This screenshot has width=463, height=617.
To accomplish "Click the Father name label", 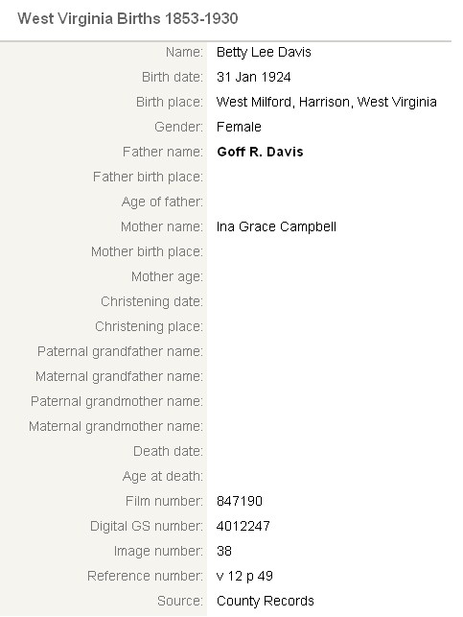I will [x=163, y=152].
